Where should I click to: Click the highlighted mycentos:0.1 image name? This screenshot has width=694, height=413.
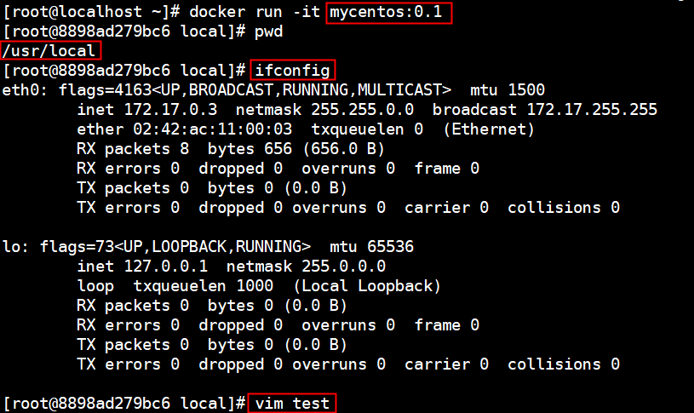(386, 12)
